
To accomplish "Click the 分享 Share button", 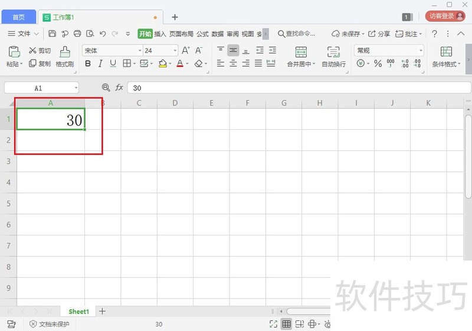I will click(x=379, y=34).
